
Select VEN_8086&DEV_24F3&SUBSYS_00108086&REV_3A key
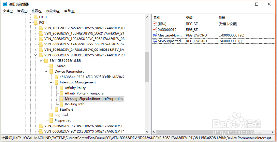click(84, 50)
